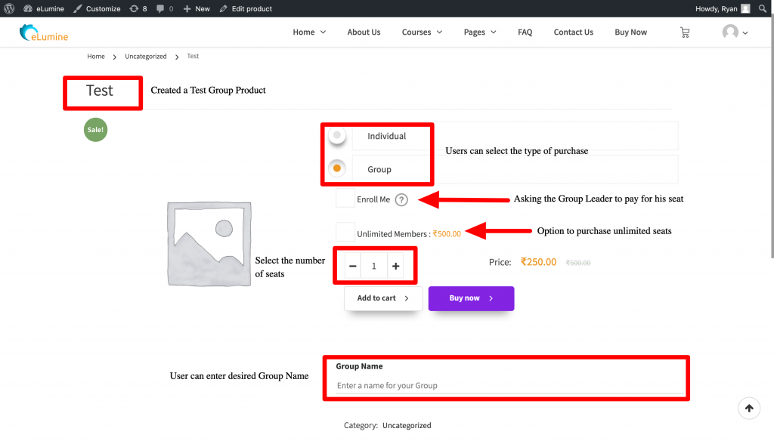Screen dimensions: 774x441
Task: Select the Individual purchase option
Action: [x=337, y=136]
